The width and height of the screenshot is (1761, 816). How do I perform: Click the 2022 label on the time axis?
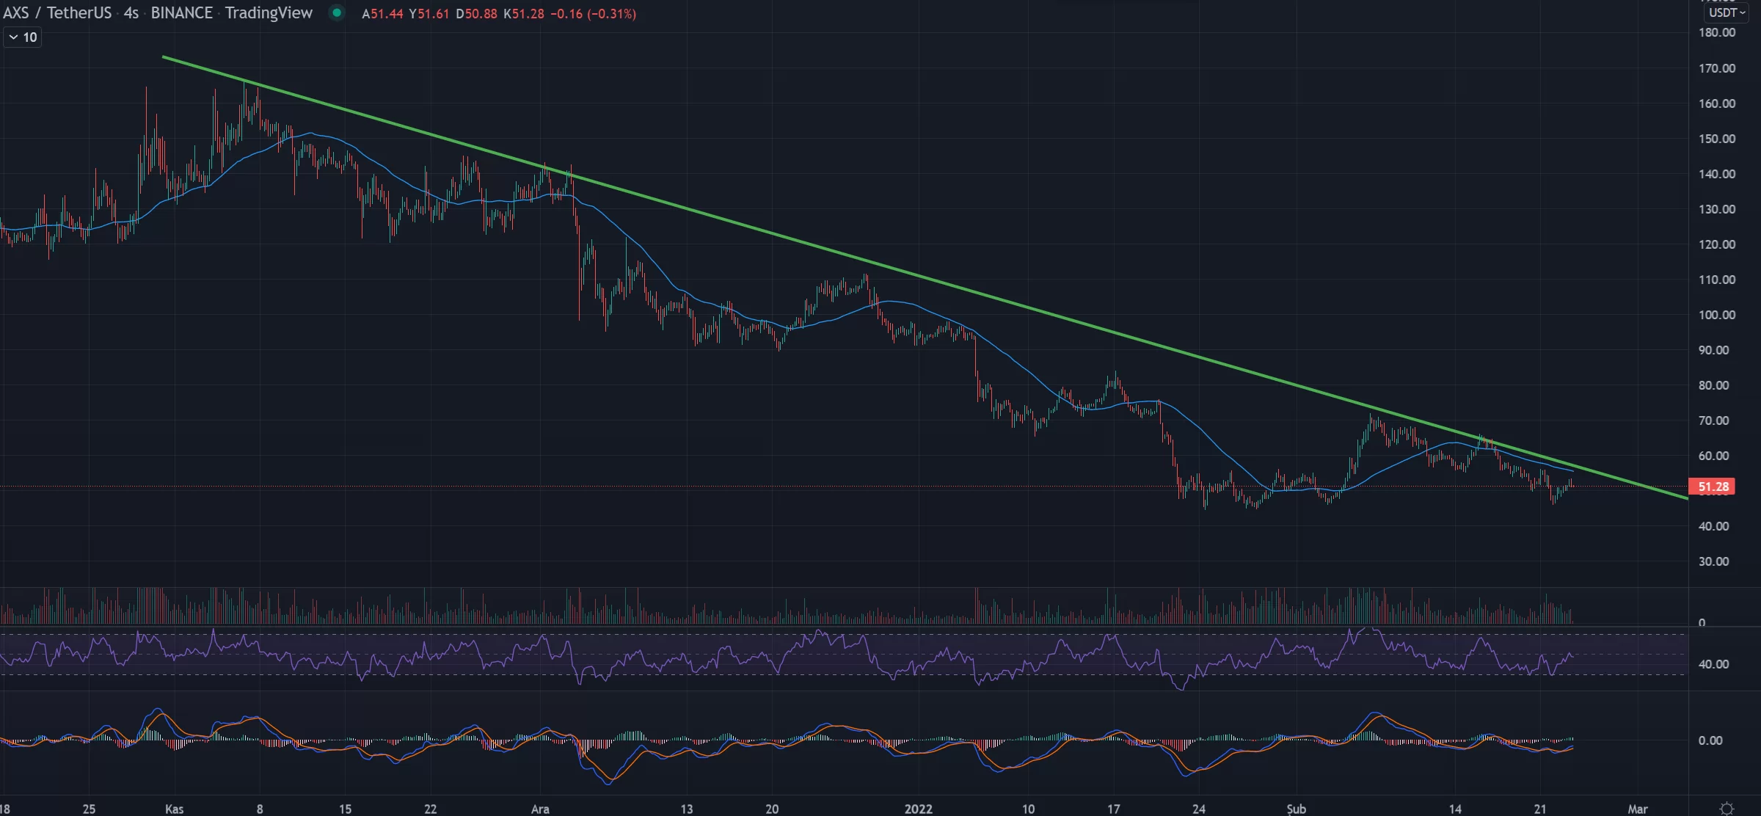(x=918, y=809)
